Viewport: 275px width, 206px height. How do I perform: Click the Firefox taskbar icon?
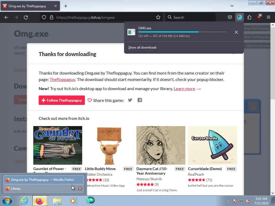coord(40,201)
